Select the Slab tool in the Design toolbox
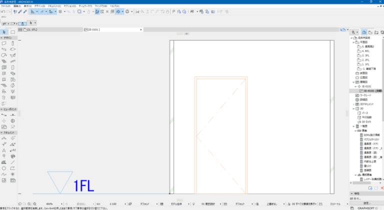Viewport: 384px width, 210px height. click(x=12, y=49)
